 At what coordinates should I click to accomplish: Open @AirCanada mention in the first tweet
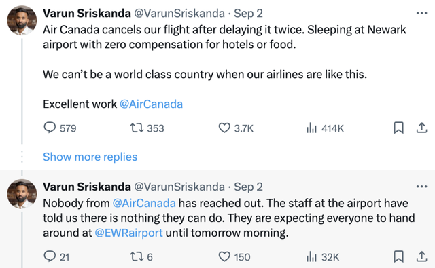[151, 104]
